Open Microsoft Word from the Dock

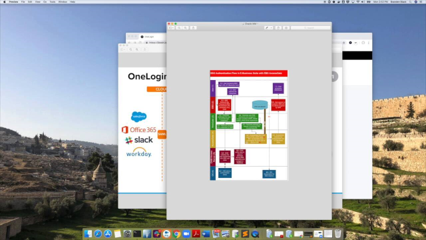pos(206,233)
